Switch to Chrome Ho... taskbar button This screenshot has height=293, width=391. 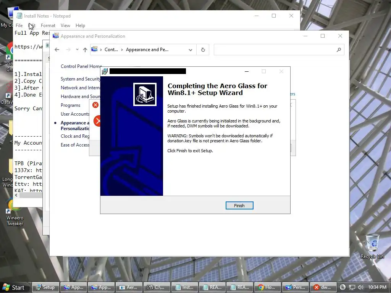pyautogui.click(x=268, y=287)
